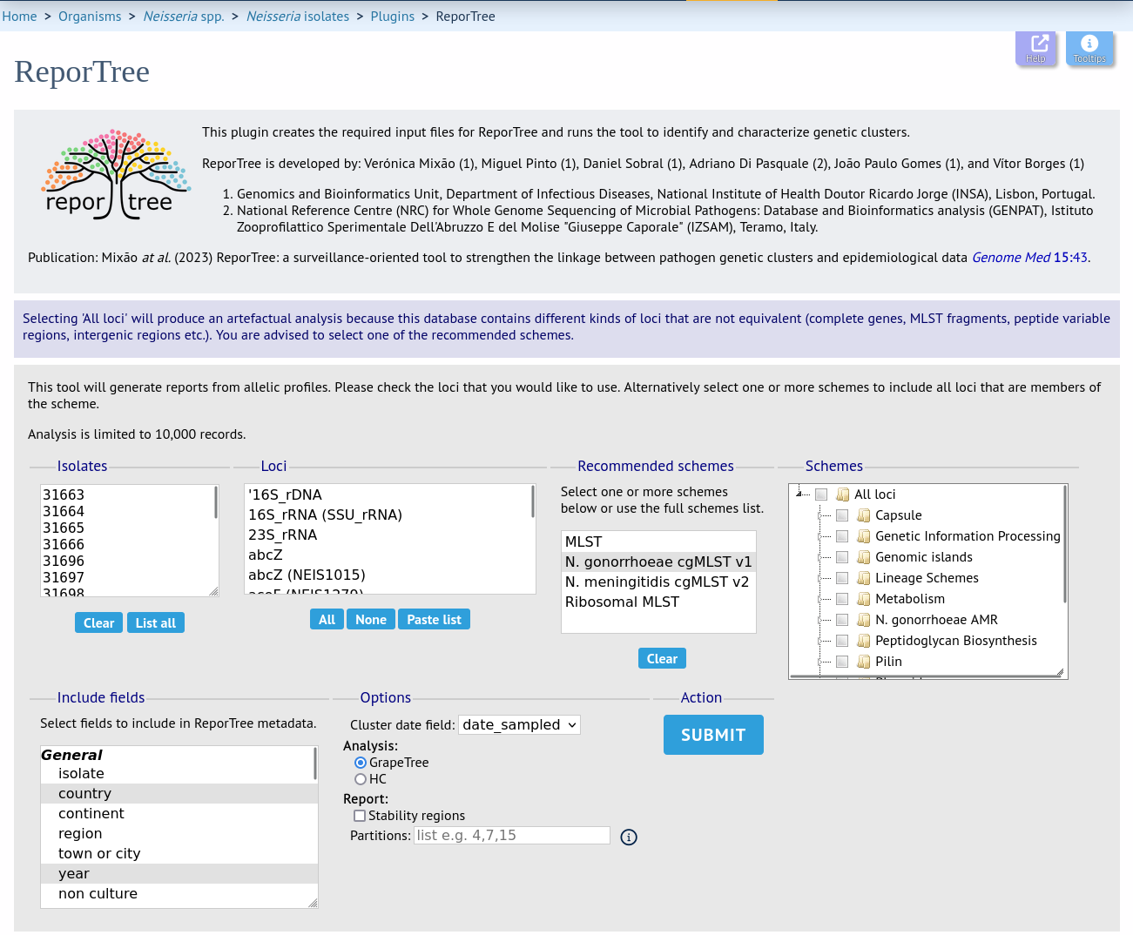Clear the Isolates list
This screenshot has width=1133, height=935.
pyautogui.click(x=98, y=623)
